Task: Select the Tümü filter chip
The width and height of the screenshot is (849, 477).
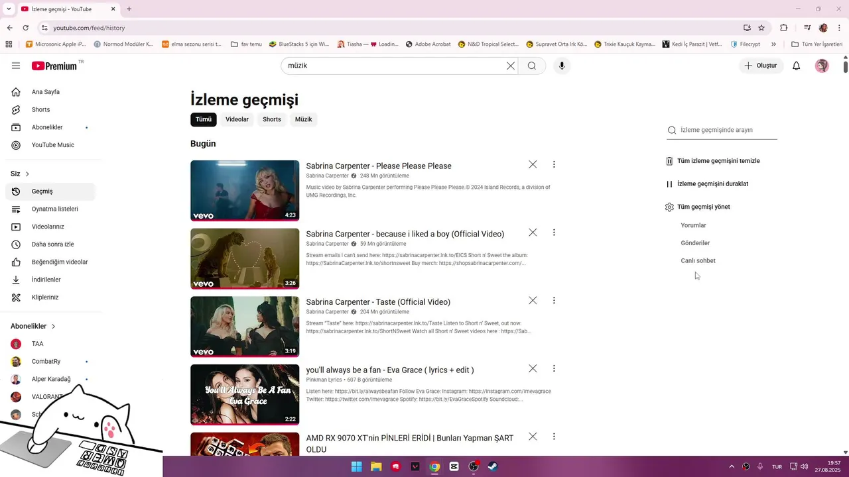Action: (204, 119)
